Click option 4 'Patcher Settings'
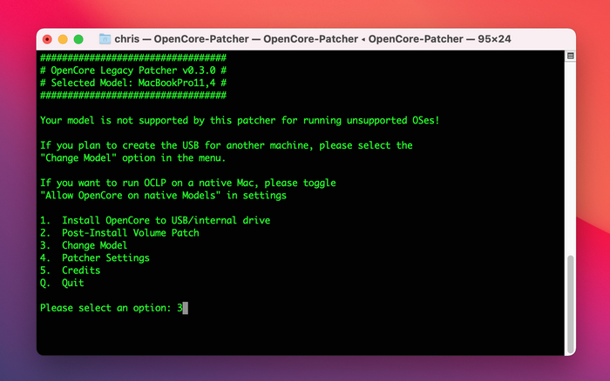Viewport: 610px width, 381px height. (95, 257)
